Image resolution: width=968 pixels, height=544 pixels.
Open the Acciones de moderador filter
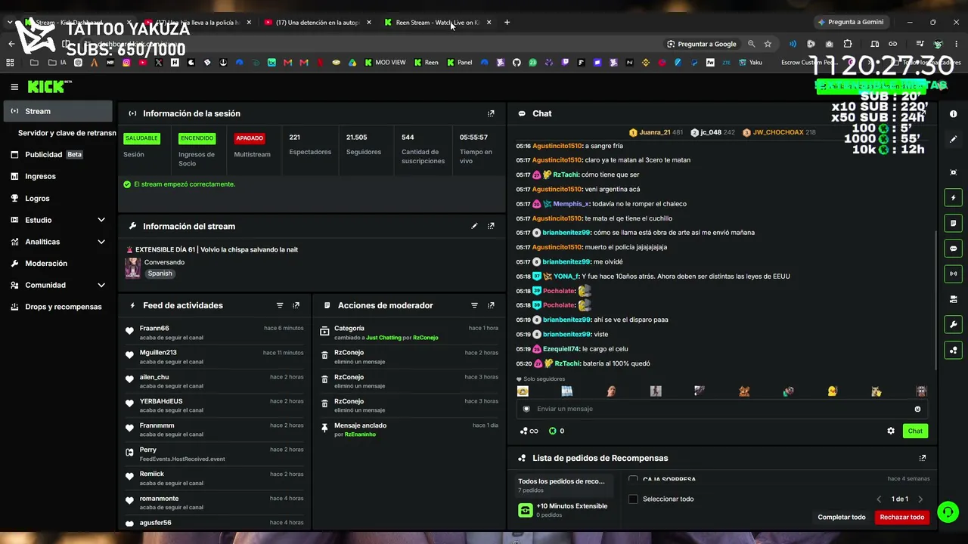tap(474, 305)
